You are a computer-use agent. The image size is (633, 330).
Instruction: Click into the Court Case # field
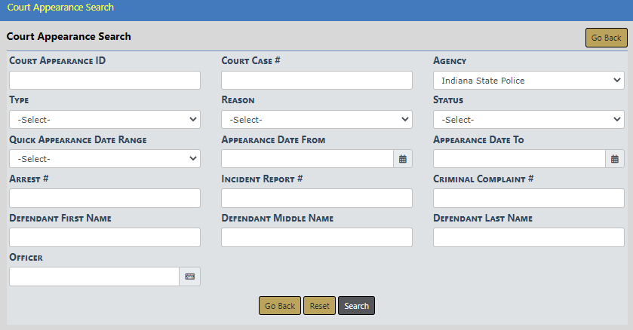coord(317,81)
